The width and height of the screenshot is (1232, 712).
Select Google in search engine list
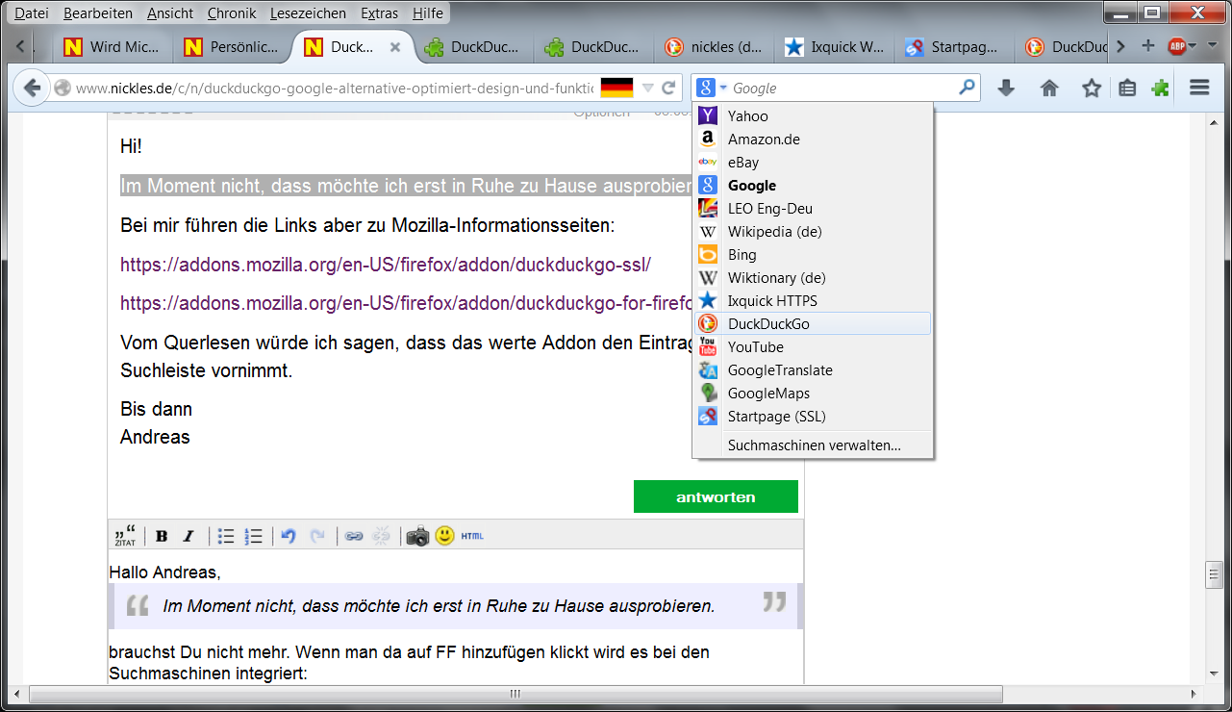pos(813,185)
